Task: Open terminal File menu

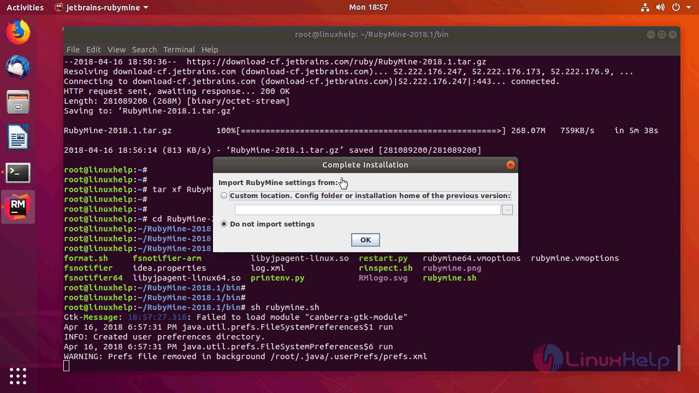Action: pyautogui.click(x=73, y=49)
